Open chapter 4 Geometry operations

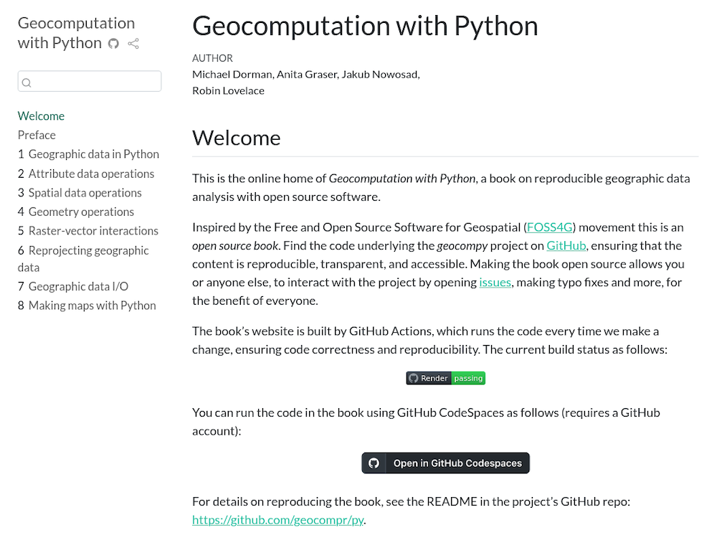point(76,212)
